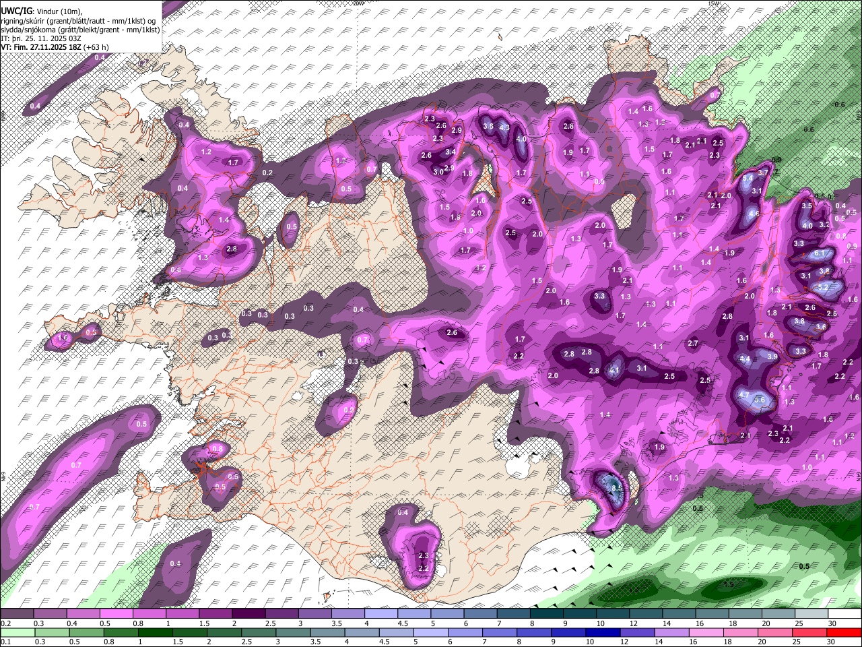Pick the white 30 swatch in upper legend row

(x=844, y=614)
